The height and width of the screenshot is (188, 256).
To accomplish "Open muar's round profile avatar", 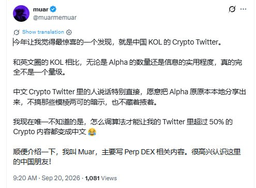I will point(21,13).
